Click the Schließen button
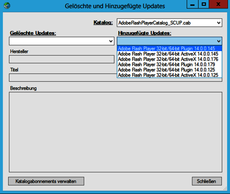This screenshot has width=230, height=194. (x=207, y=181)
